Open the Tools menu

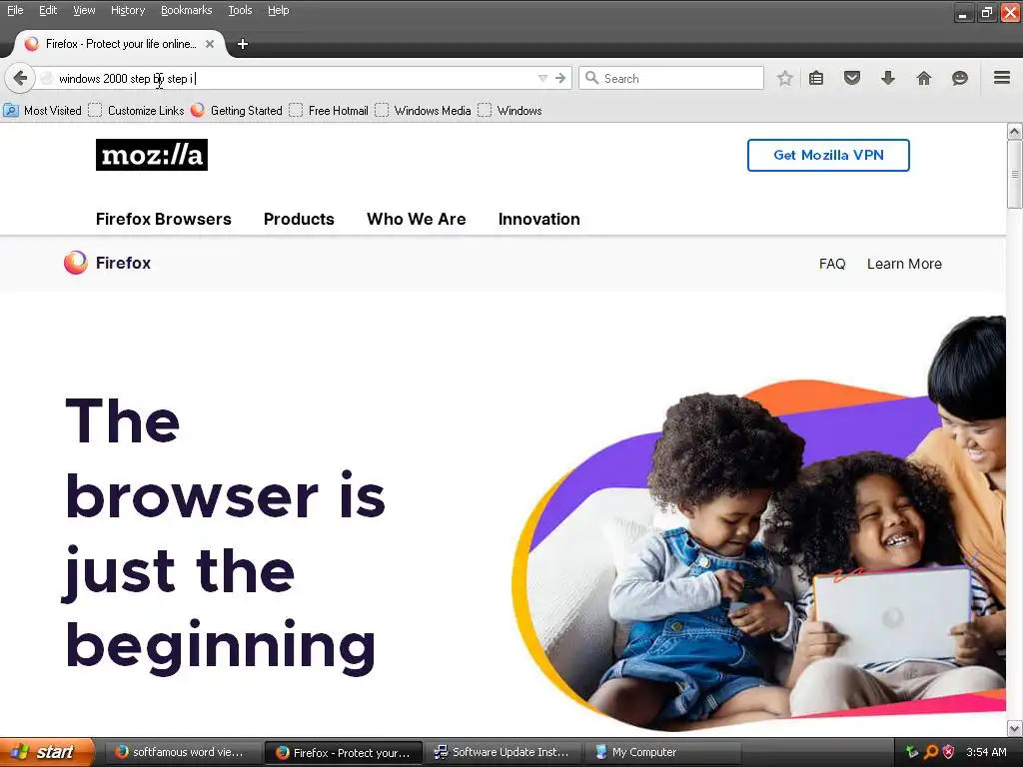240,10
